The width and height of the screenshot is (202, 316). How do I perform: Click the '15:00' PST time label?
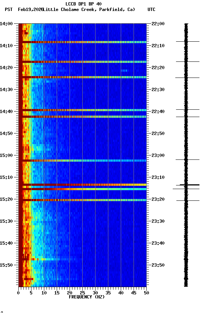[x=6, y=155]
